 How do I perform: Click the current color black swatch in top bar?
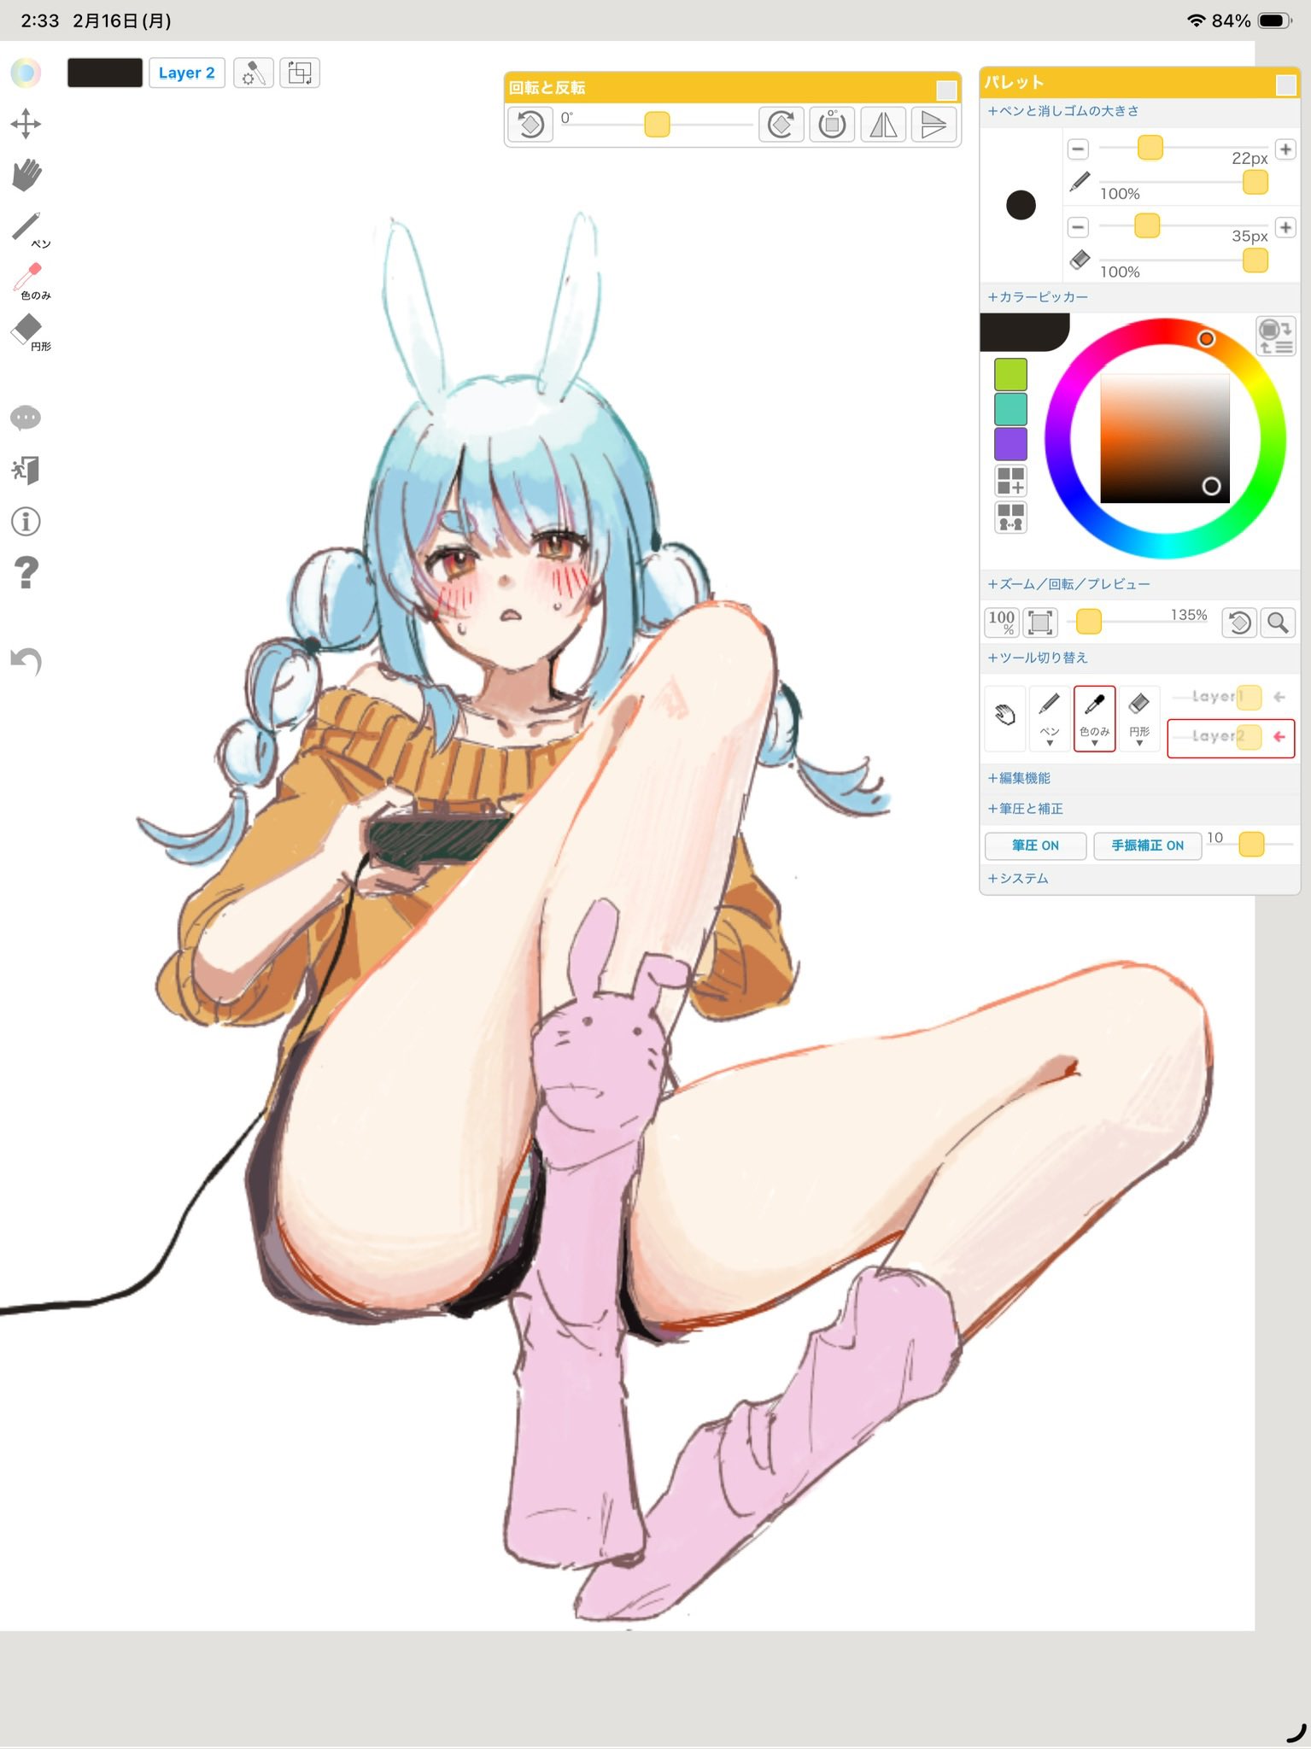[104, 73]
